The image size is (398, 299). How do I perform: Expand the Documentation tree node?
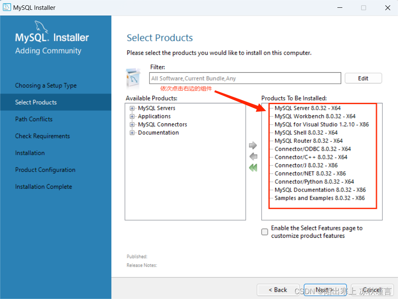coord(132,133)
